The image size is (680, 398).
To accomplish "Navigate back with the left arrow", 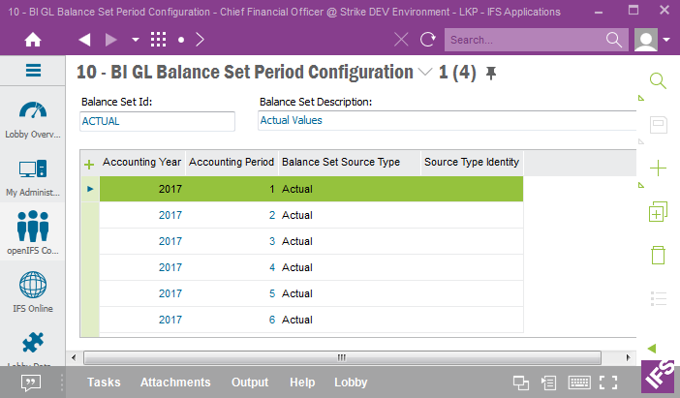I will tap(84, 40).
